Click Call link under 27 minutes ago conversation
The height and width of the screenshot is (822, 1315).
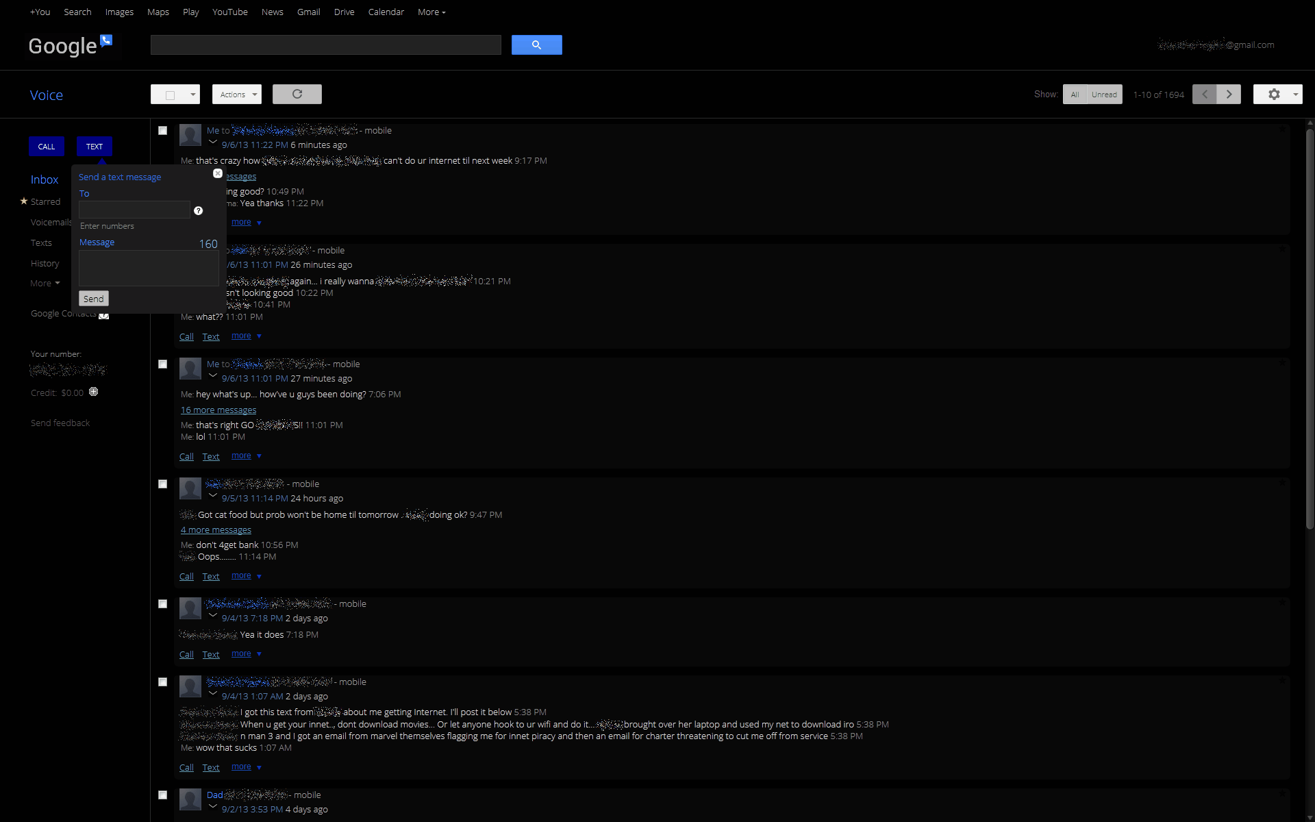[x=186, y=456]
